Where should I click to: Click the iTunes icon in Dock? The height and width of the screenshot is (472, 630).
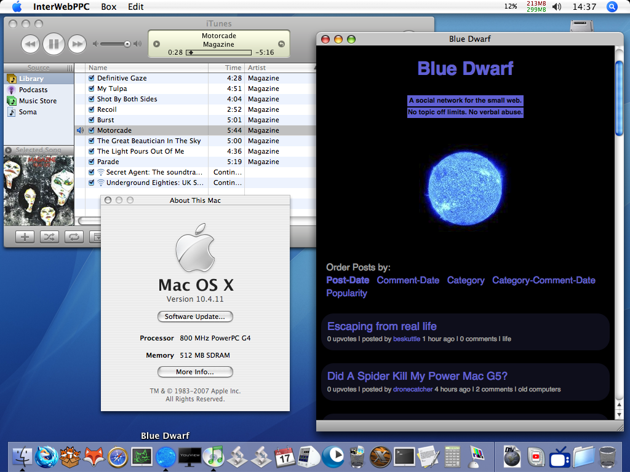(x=213, y=457)
